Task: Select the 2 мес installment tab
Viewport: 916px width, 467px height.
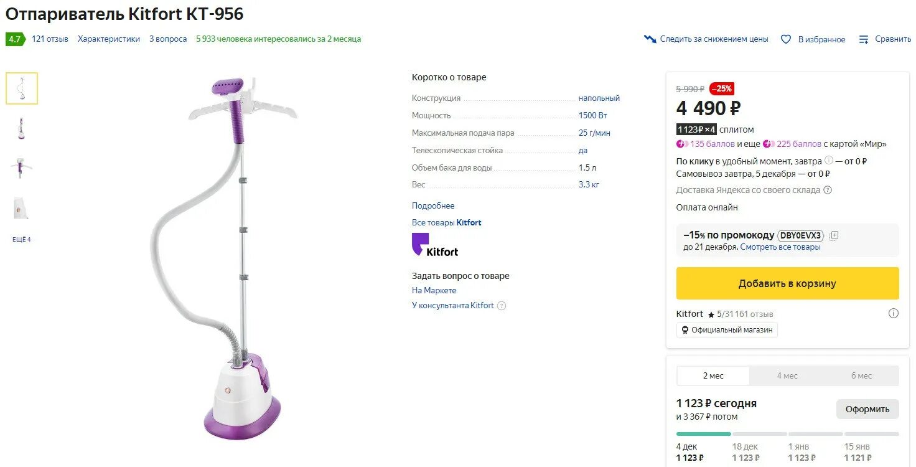Action: point(713,375)
